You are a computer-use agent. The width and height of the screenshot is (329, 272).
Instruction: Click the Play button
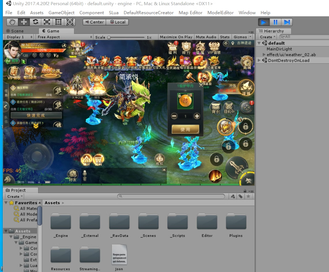pos(264,22)
